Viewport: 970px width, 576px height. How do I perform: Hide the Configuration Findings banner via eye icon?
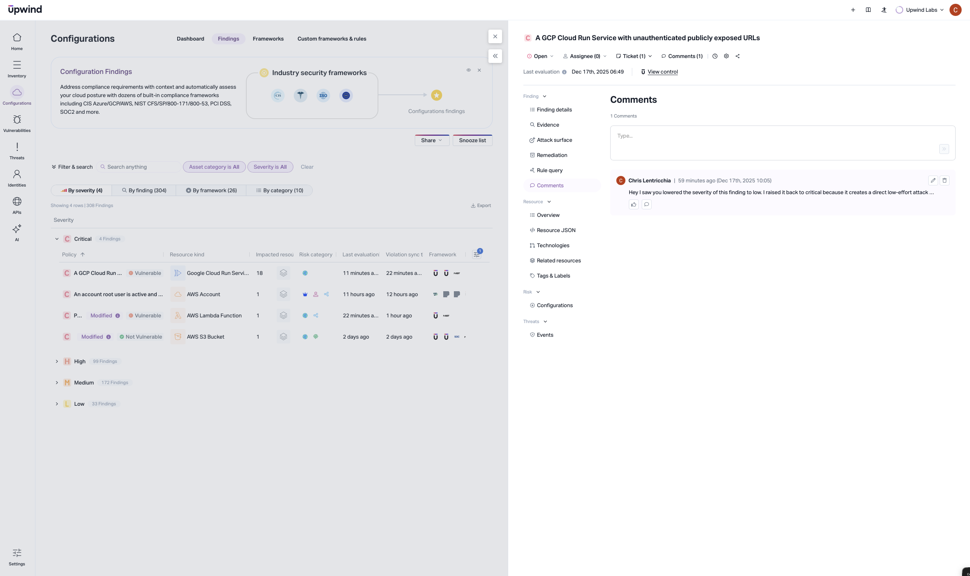pyautogui.click(x=468, y=70)
